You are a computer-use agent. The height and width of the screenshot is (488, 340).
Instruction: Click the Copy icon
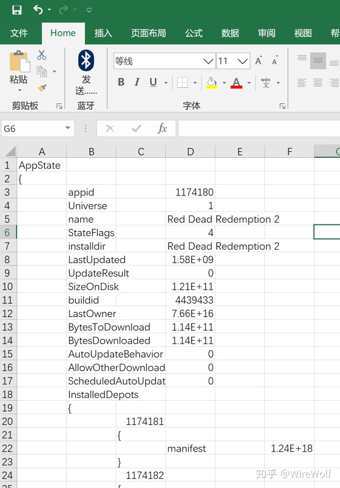coord(42,71)
